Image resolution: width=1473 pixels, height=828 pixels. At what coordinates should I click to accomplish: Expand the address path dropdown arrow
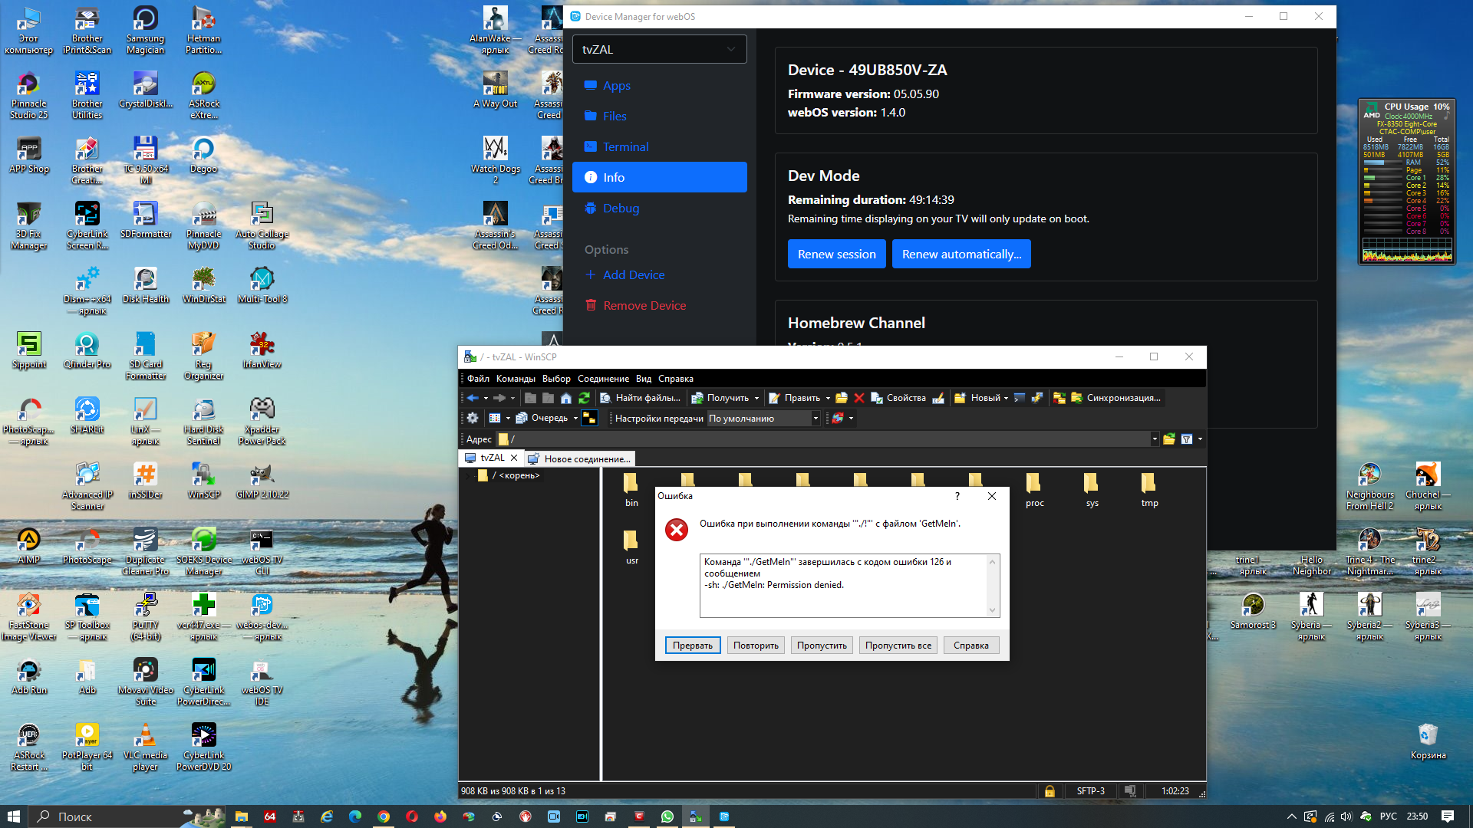tap(1155, 439)
